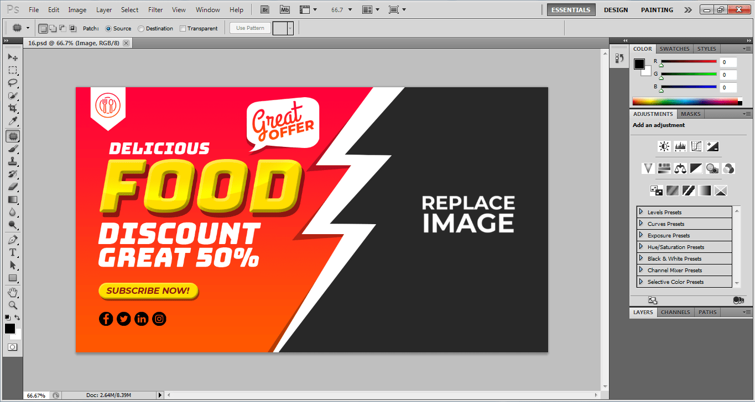Image resolution: width=755 pixels, height=402 pixels.
Task: Select the Move tool
Action: pyautogui.click(x=12, y=57)
